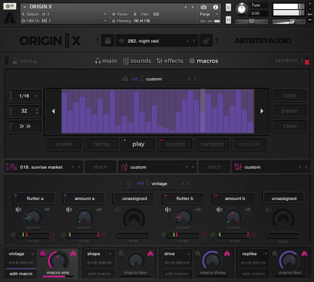Toggle the Solo S button
Screen dimensions: 314x282
pyautogui.click(x=228, y=7)
